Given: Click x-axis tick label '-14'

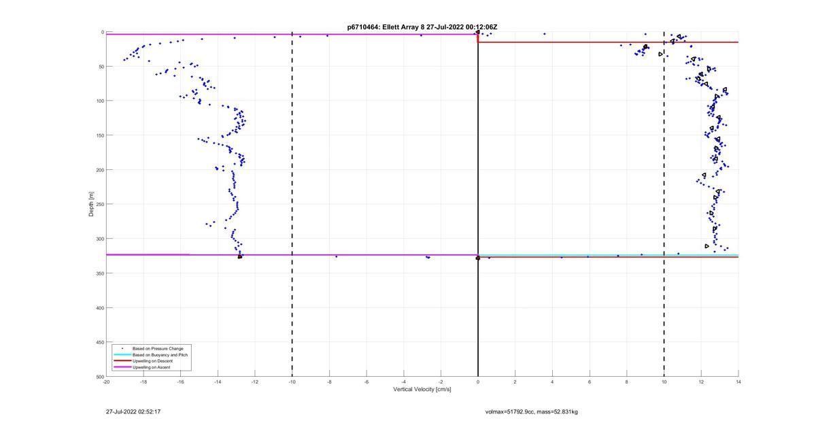Looking at the screenshot, I should point(218,382).
